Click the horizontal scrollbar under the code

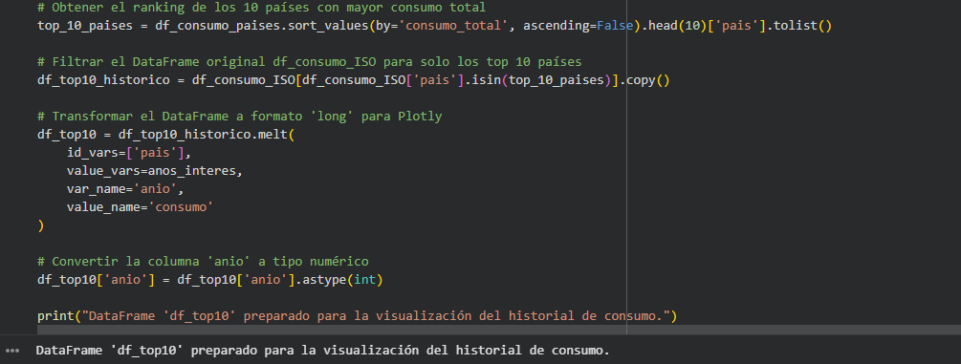tap(499, 330)
